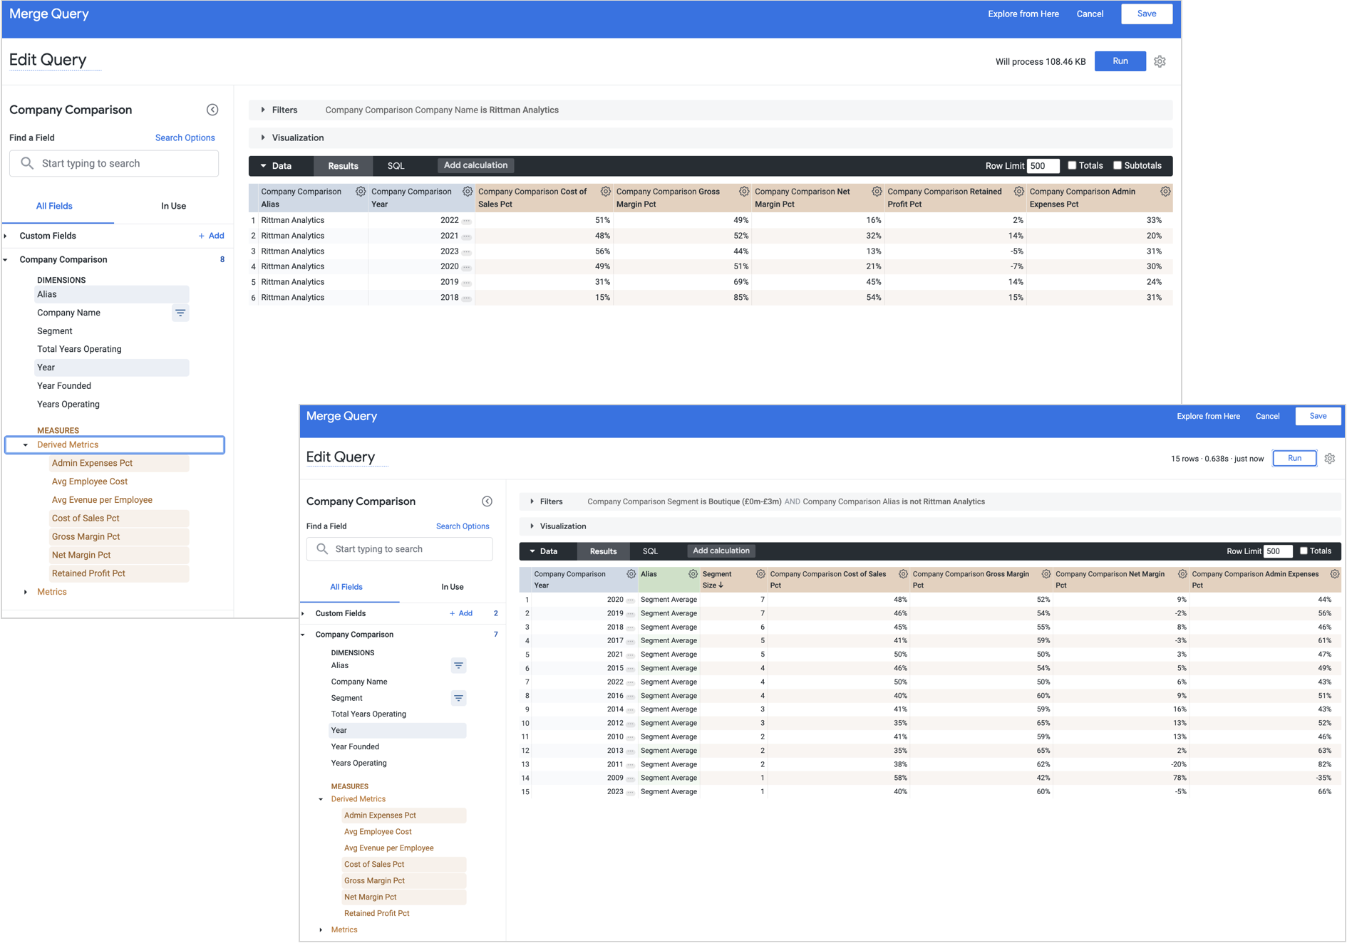The image size is (1347, 943).
Task: Click filter icon beside Company Name dimension
Action: 180,313
